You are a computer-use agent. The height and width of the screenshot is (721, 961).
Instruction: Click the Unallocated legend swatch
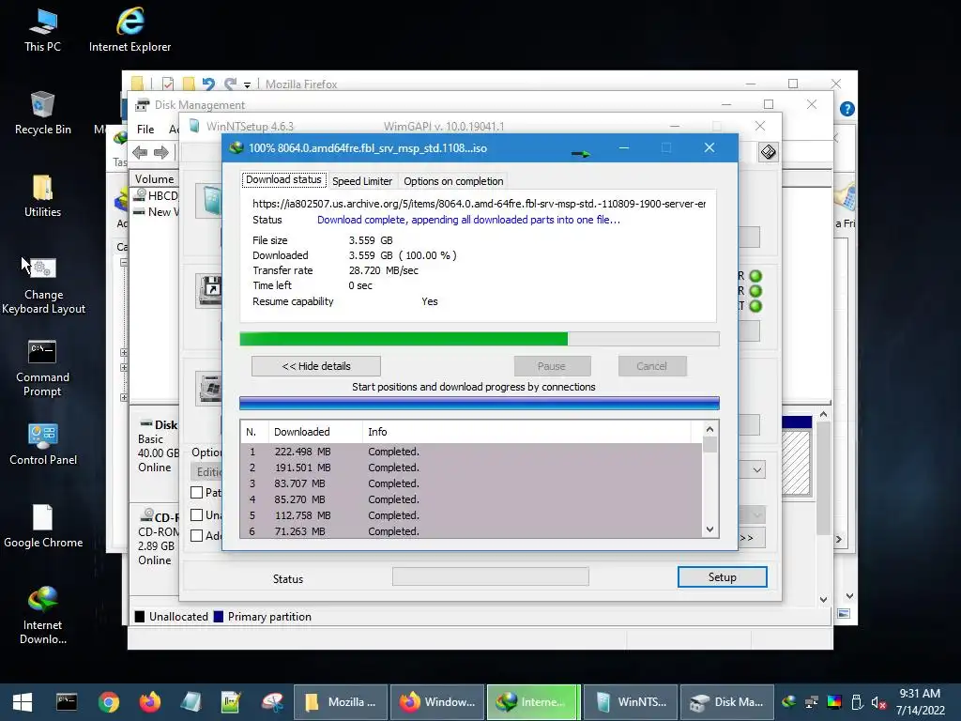(140, 617)
